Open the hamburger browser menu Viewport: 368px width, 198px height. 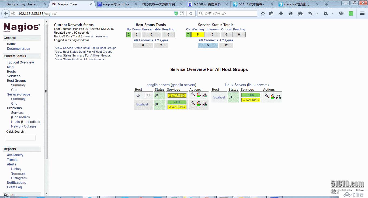(362, 13)
